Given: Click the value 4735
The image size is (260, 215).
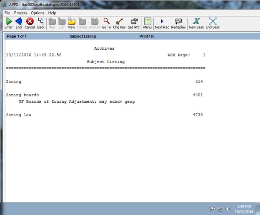Looking at the screenshot, I should click(198, 115).
